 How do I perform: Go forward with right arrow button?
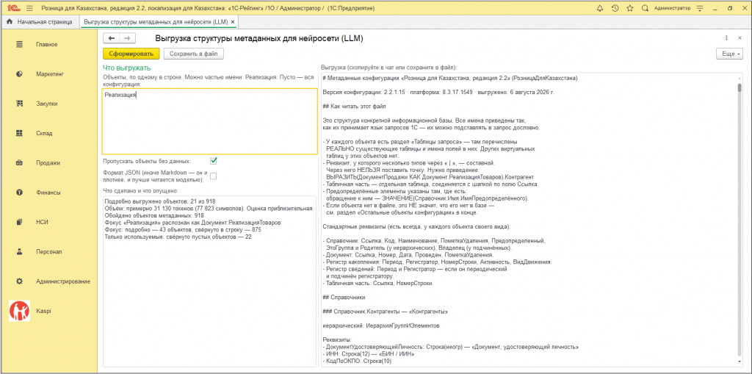(x=128, y=38)
